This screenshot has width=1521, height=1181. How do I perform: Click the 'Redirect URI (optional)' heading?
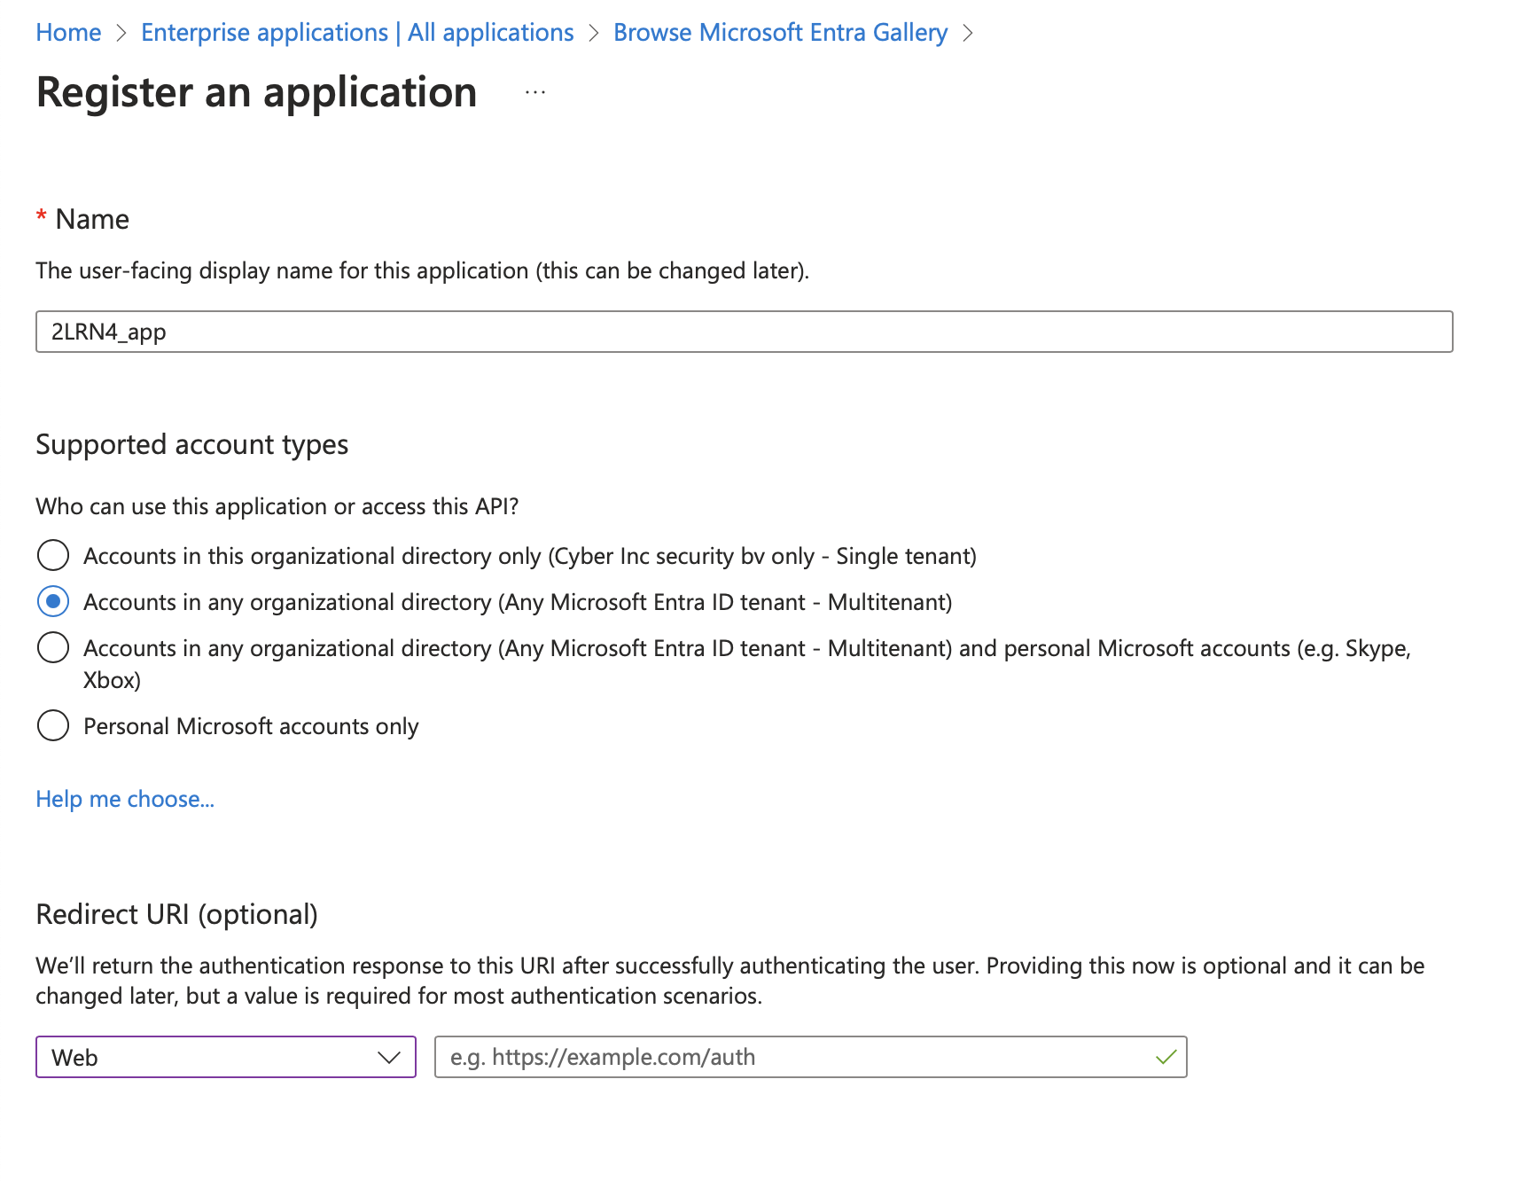point(176,914)
